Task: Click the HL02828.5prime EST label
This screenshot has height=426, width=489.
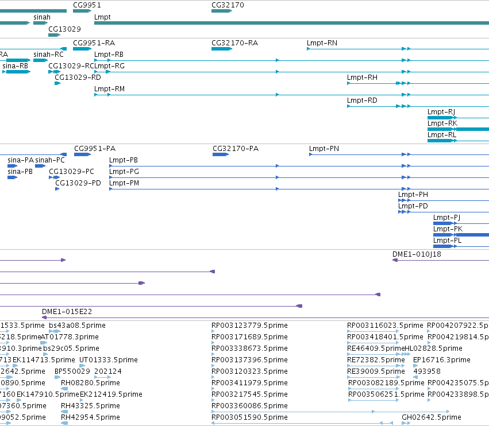Action: (x=433, y=348)
